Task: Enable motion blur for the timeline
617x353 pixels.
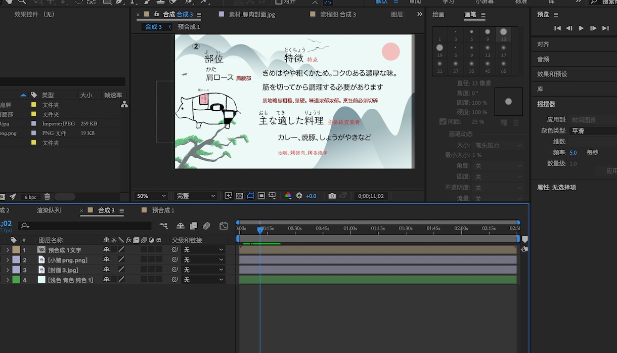Action: [206, 226]
